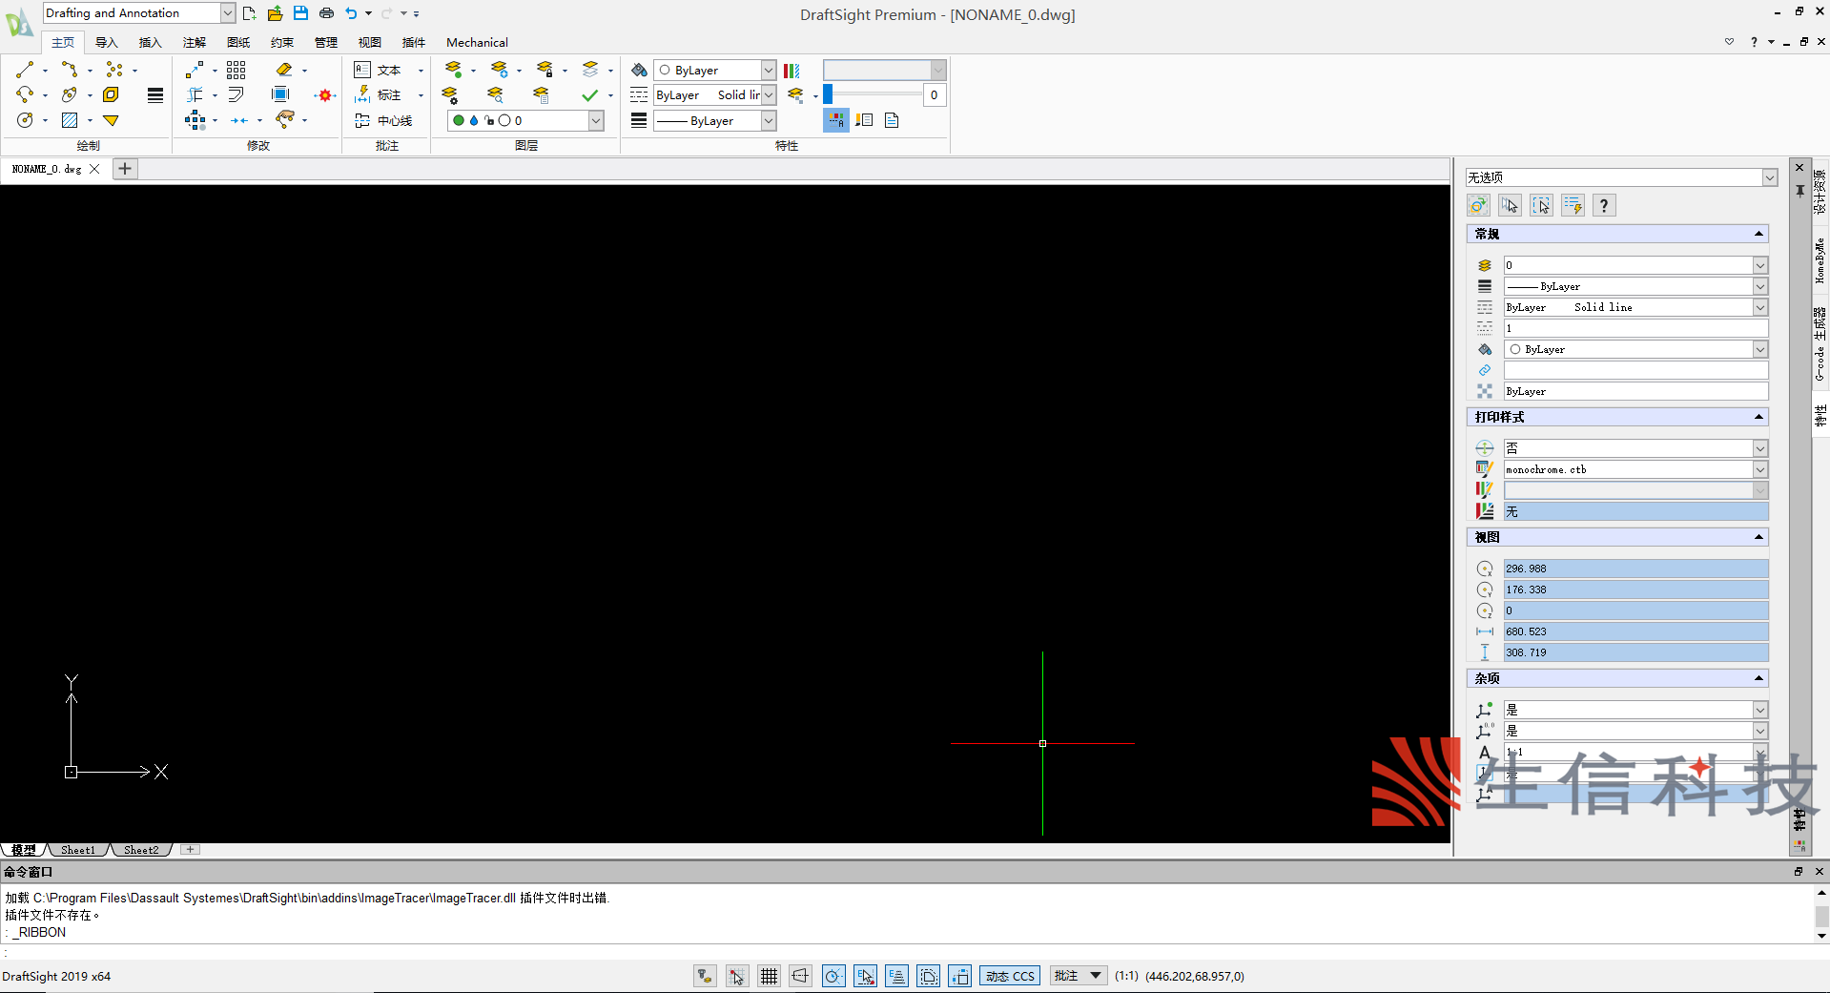Click the transparency value field showing 0
The image size is (1830, 993).
pos(935,94)
